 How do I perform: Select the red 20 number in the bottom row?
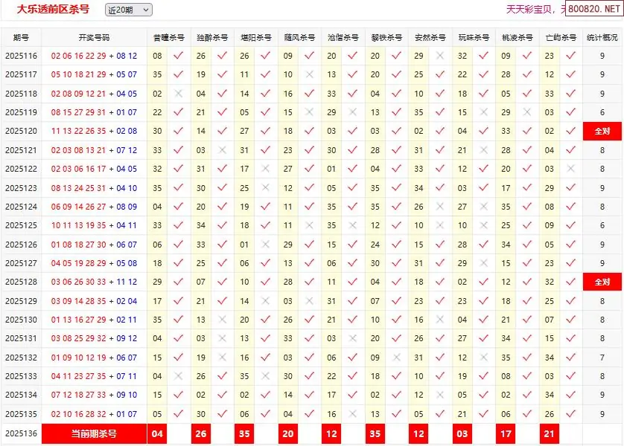pyautogui.click(x=288, y=434)
